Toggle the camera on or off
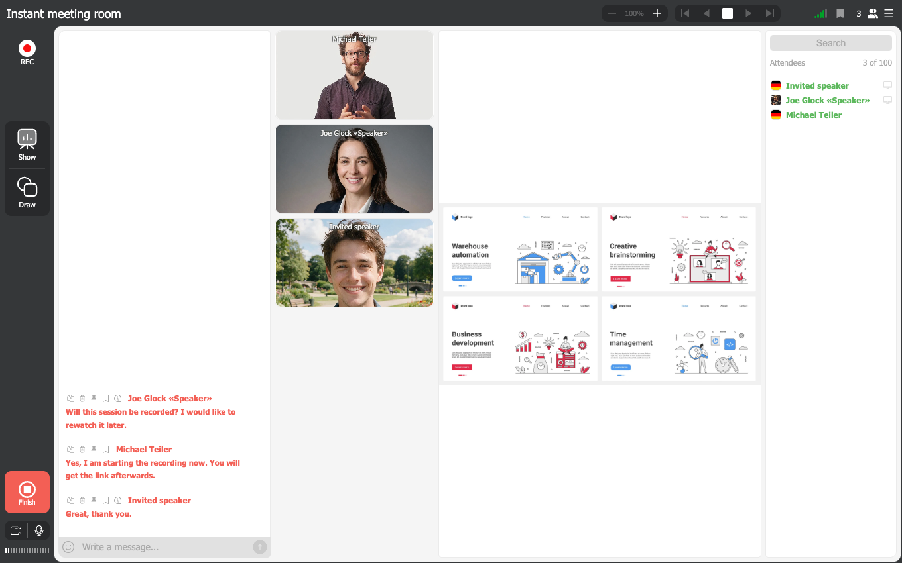The width and height of the screenshot is (902, 563). point(16,531)
